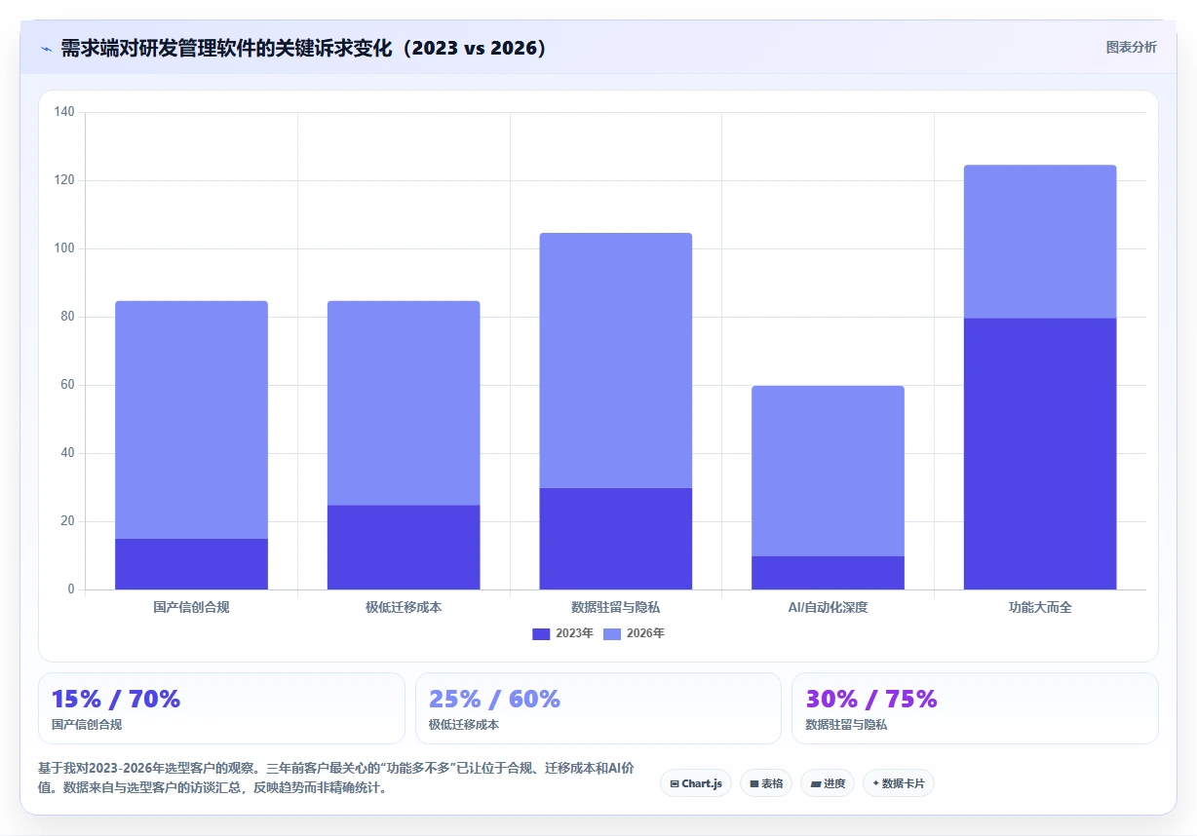The image size is (1197, 836).
Task: Click the footnote paragraph starting 基于我对2023-2026年
Action: pyautogui.click(x=336, y=778)
